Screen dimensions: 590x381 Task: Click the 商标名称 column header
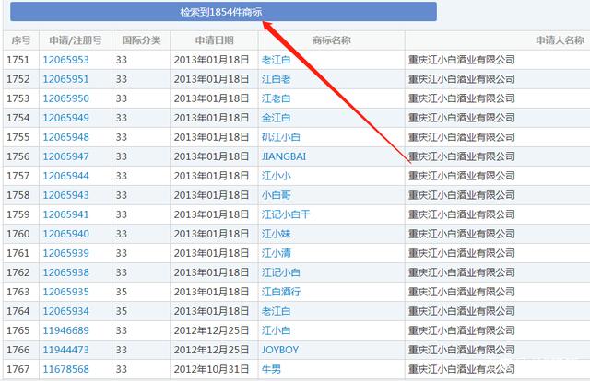click(332, 40)
